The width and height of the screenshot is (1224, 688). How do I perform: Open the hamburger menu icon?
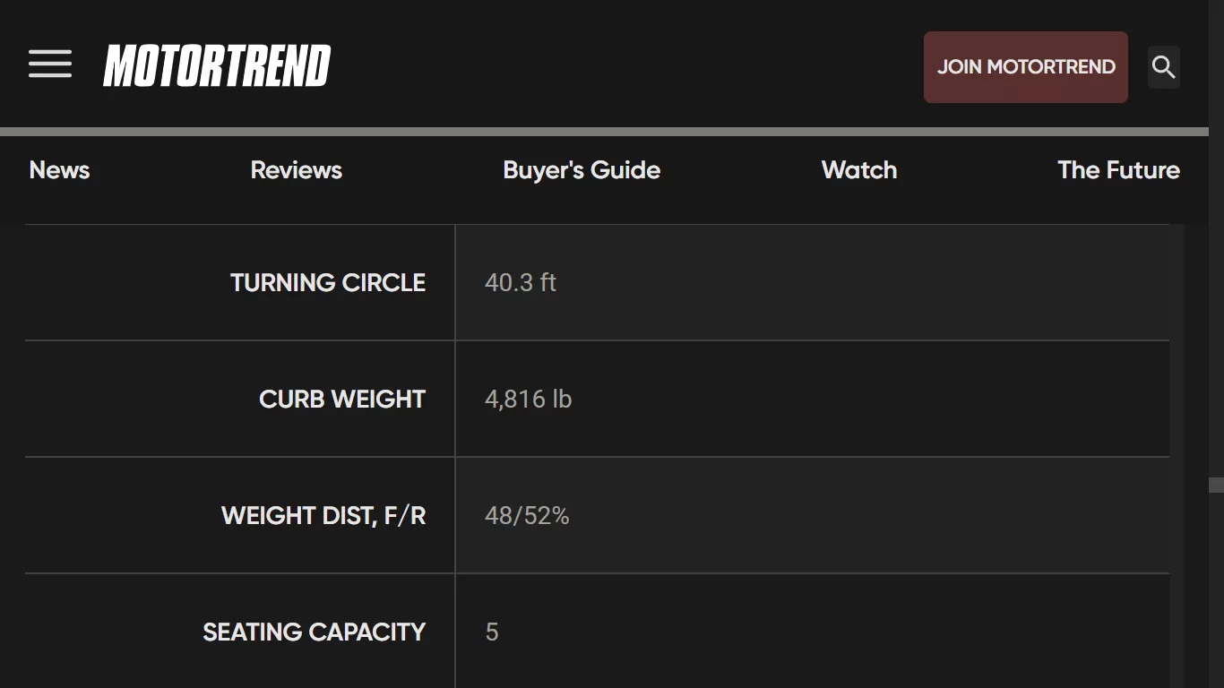(50, 64)
